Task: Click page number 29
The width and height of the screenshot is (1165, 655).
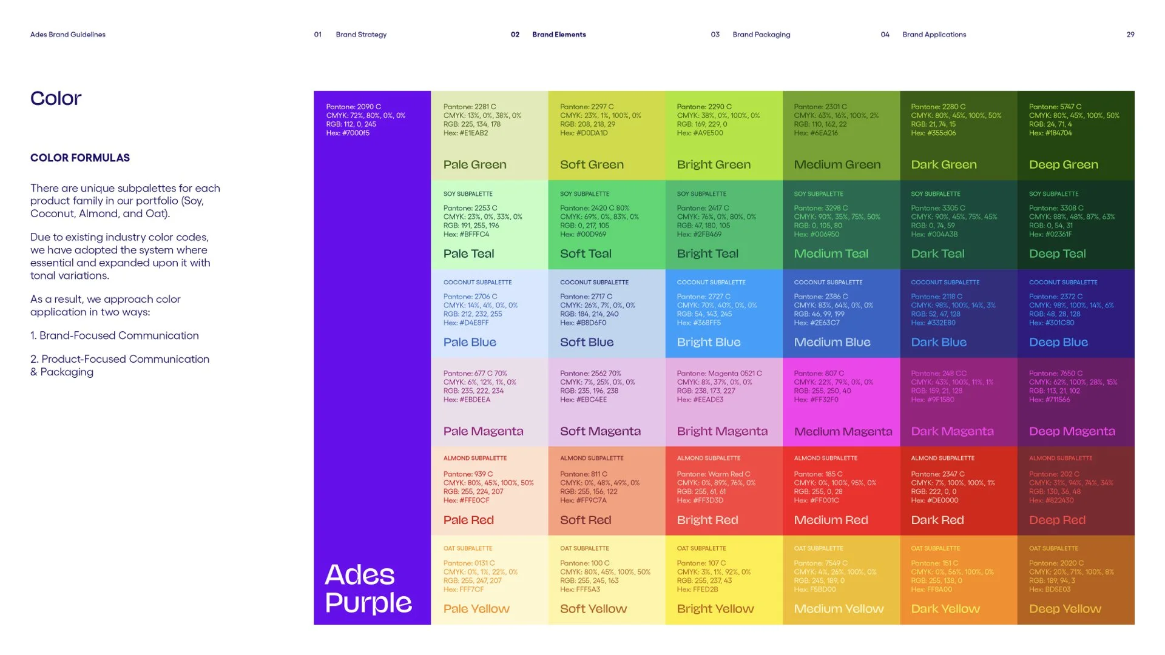Action: tap(1130, 35)
